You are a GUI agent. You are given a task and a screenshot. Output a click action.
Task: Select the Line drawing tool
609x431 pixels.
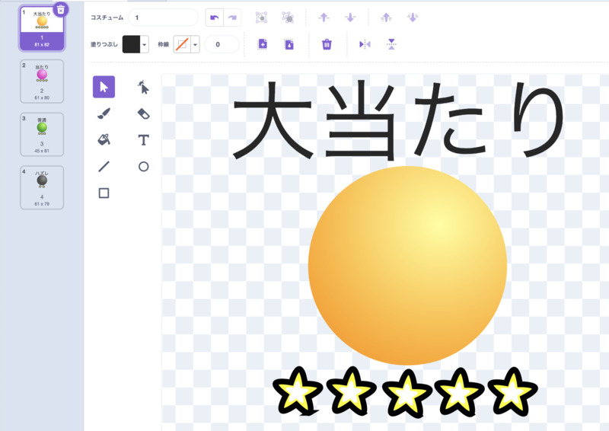(104, 166)
